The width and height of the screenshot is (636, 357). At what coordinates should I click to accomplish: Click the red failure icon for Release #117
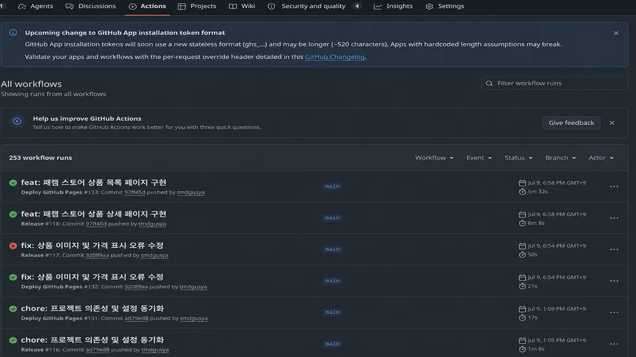point(13,246)
